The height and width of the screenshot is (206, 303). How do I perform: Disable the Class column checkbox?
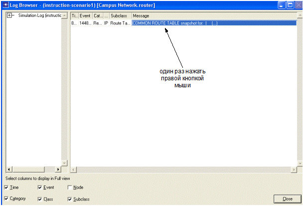pos(40,199)
